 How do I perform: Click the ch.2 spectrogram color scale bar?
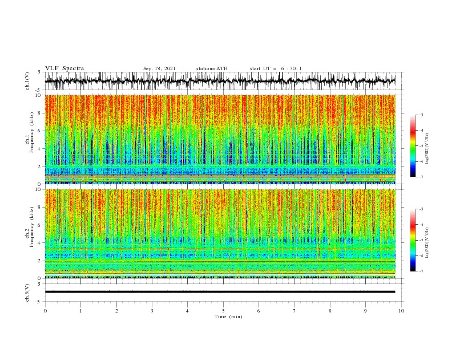click(x=413, y=240)
